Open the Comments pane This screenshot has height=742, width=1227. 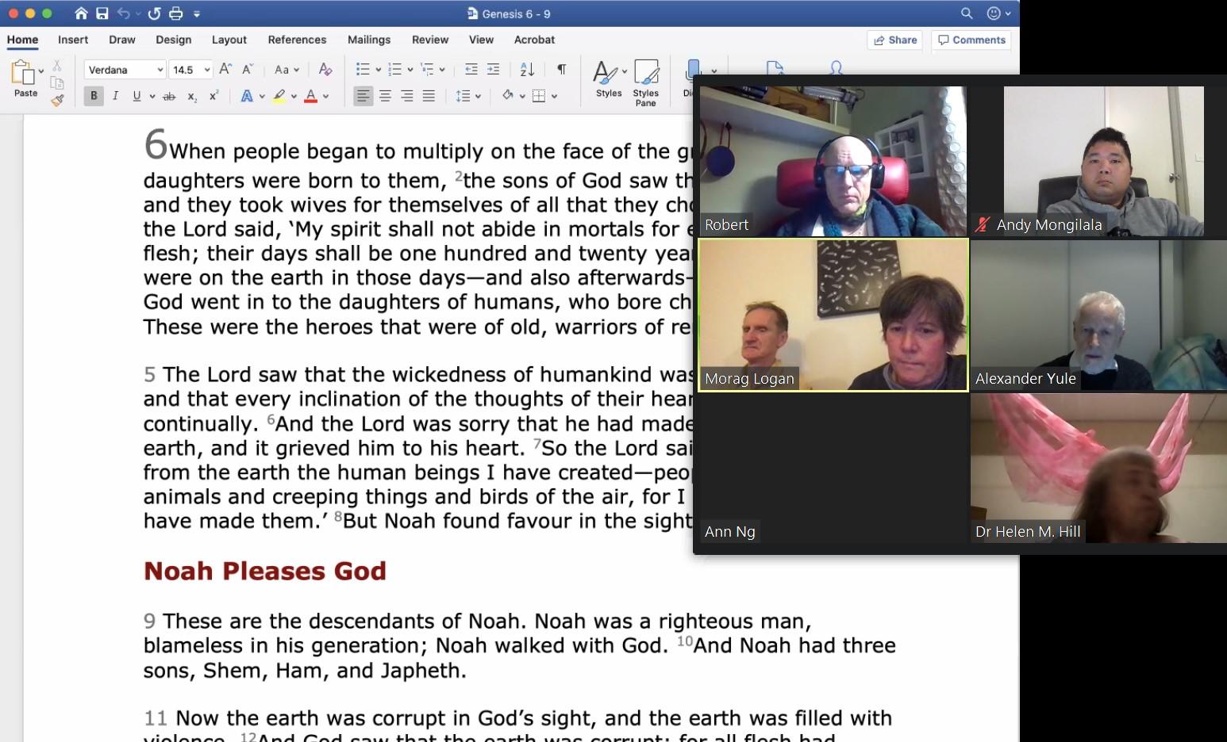(971, 40)
